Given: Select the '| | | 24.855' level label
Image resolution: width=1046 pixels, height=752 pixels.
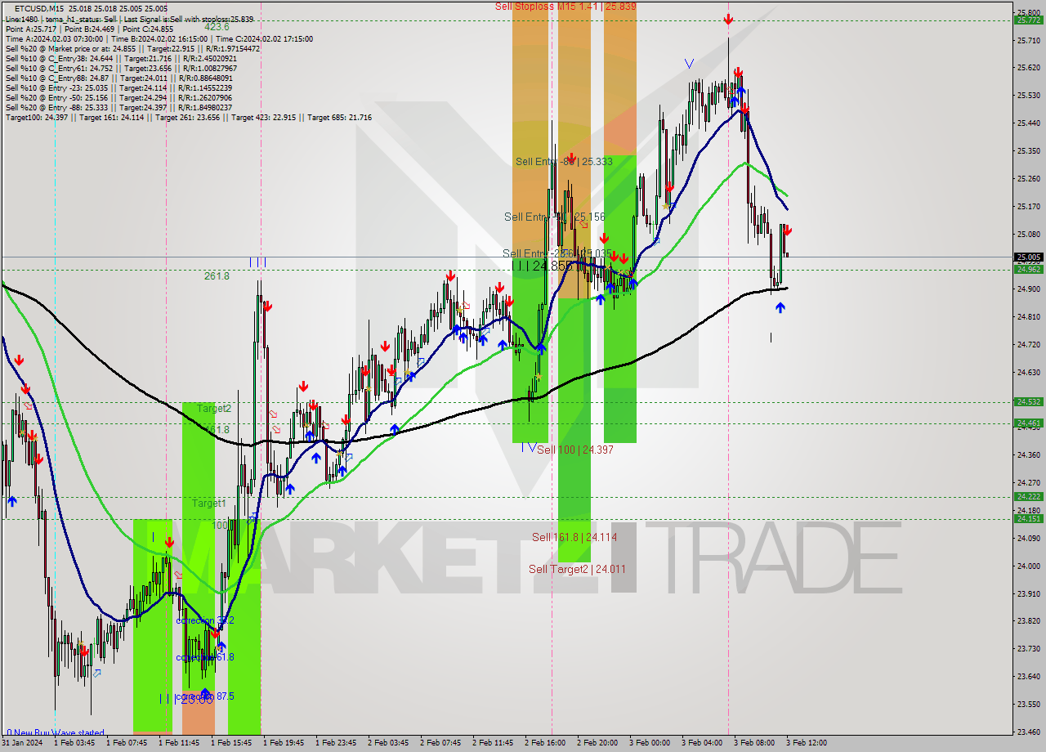Looking at the screenshot, I should pos(543,266).
